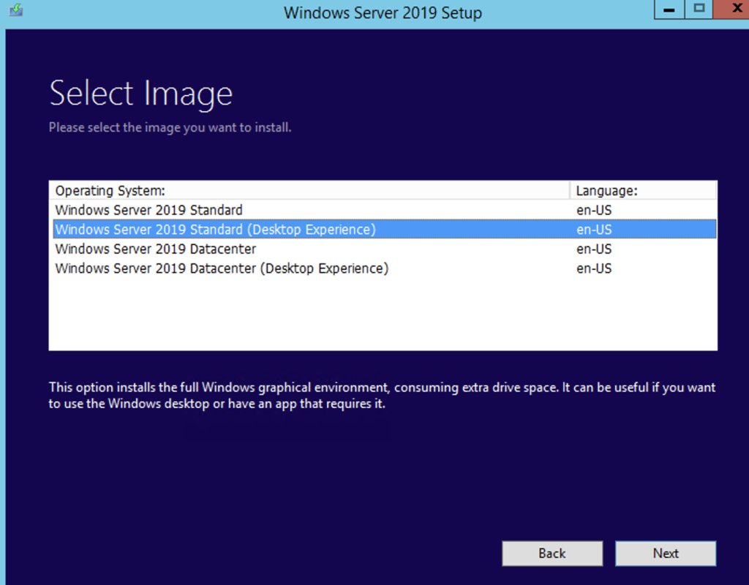Go to the next setup step
The width and height of the screenshot is (749, 585).
666,554
